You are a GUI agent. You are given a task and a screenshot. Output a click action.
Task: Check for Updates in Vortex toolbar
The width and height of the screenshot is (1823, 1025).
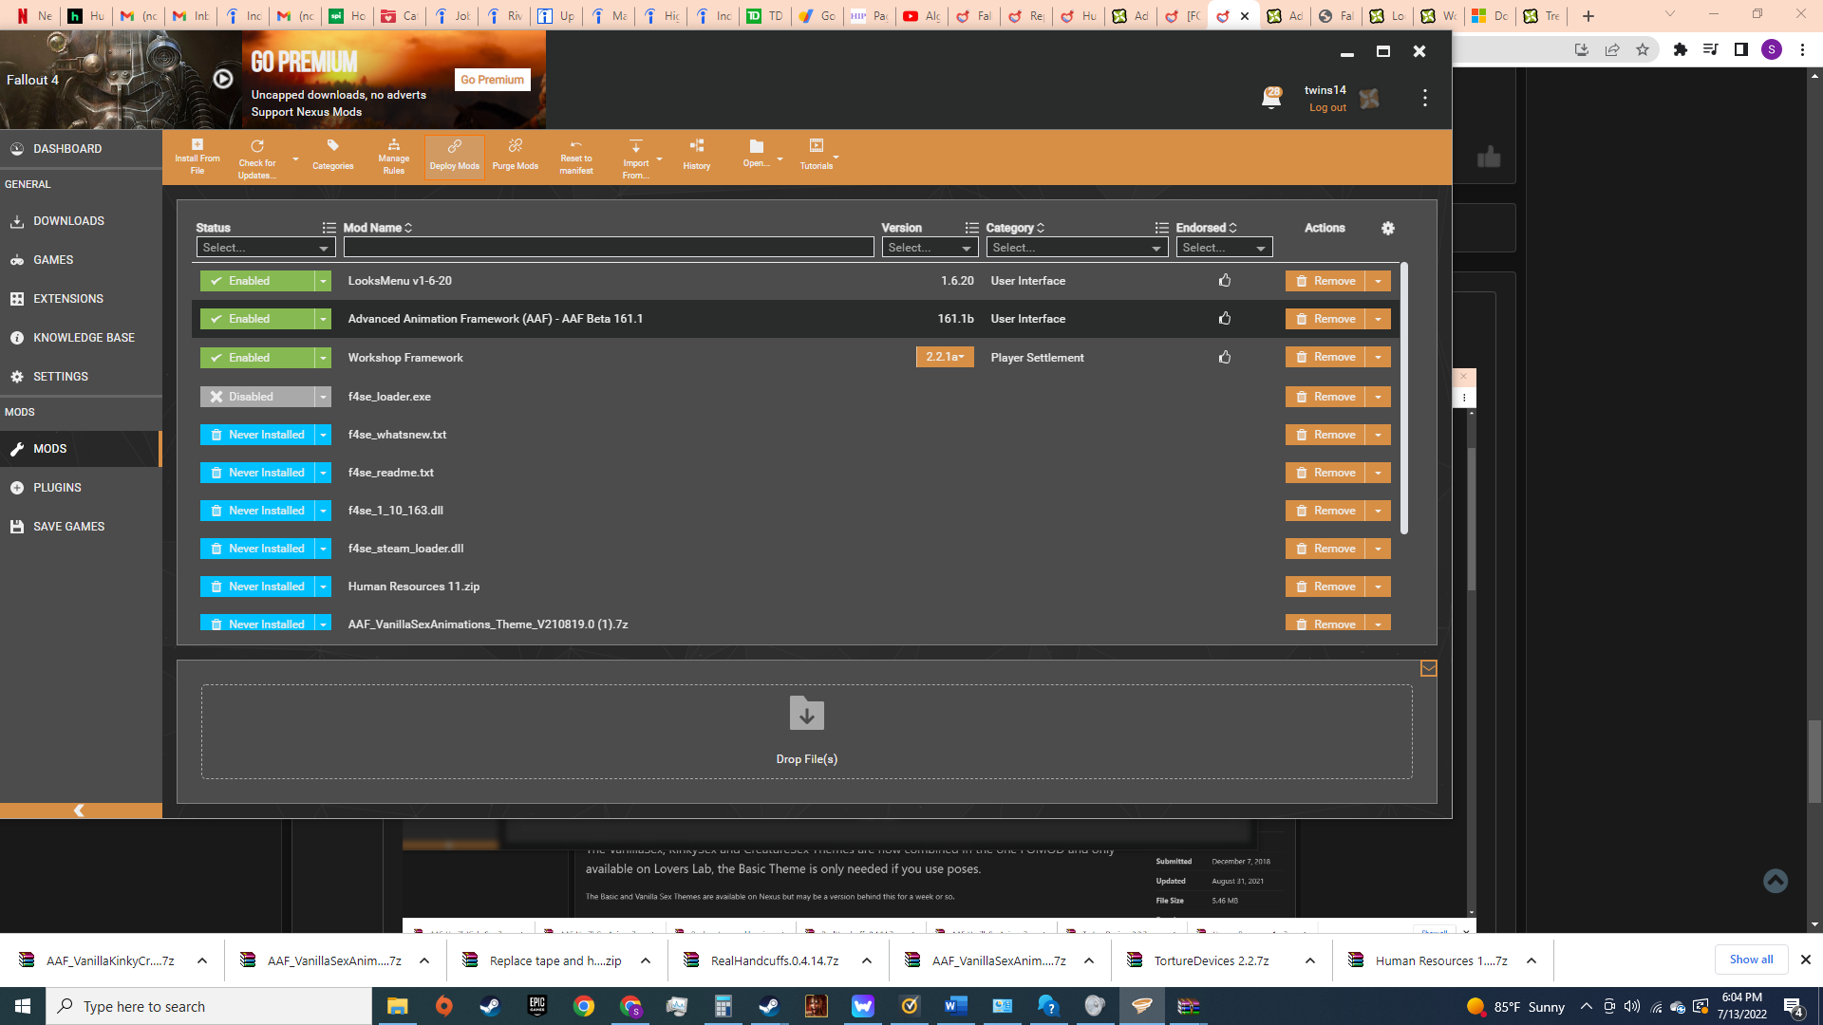257,158
